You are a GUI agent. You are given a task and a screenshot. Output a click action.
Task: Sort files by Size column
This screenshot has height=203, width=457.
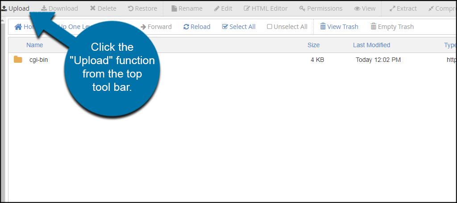pos(314,45)
